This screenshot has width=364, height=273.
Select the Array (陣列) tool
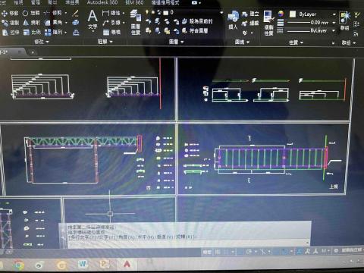point(53,32)
